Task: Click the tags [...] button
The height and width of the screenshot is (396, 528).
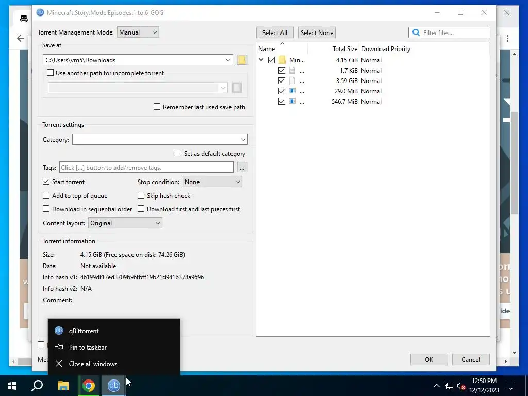Action: (x=242, y=168)
